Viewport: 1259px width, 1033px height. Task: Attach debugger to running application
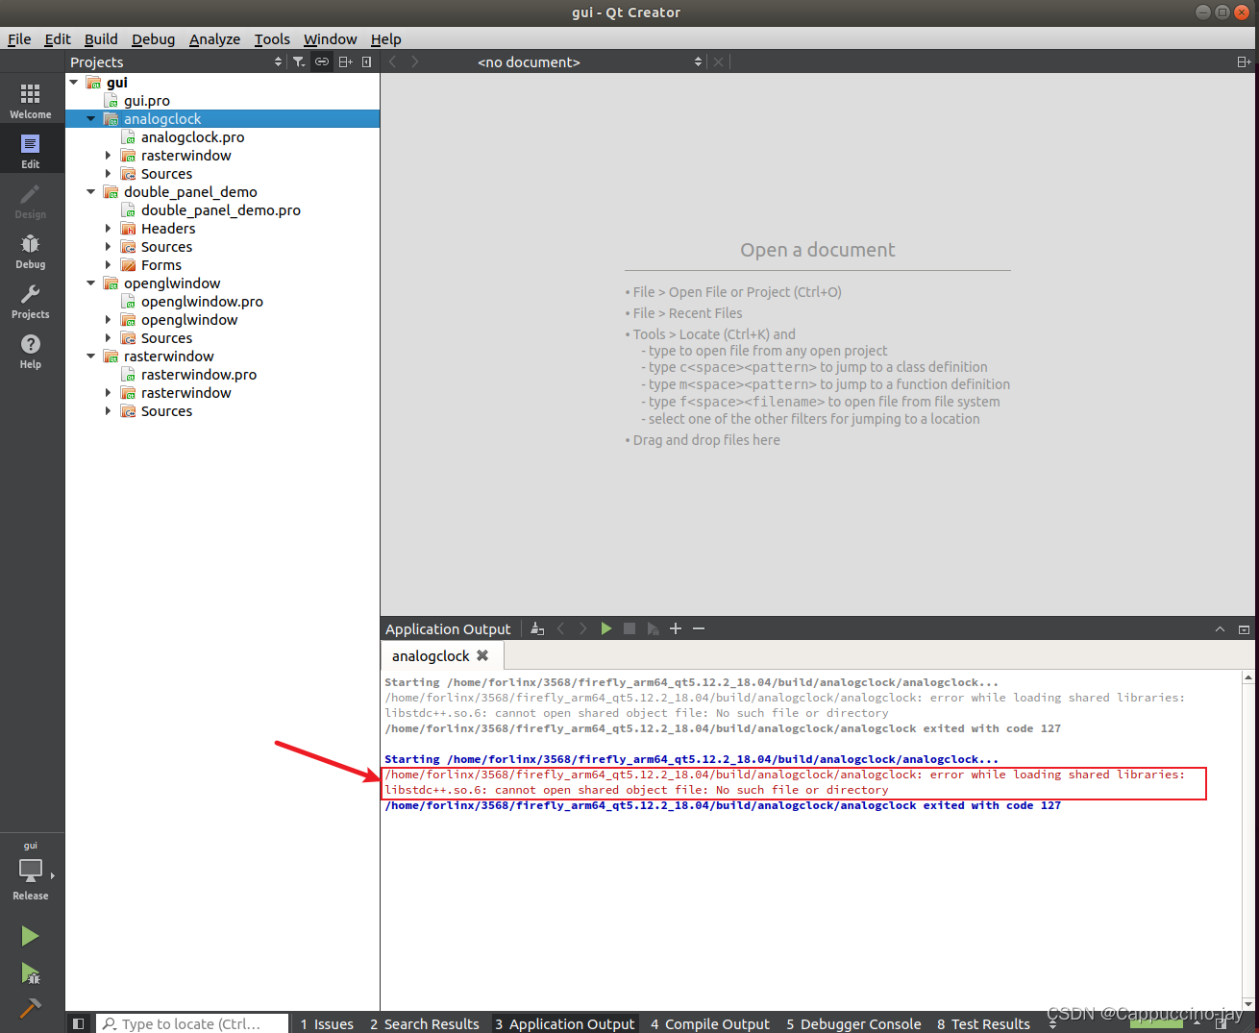[653, 628]
